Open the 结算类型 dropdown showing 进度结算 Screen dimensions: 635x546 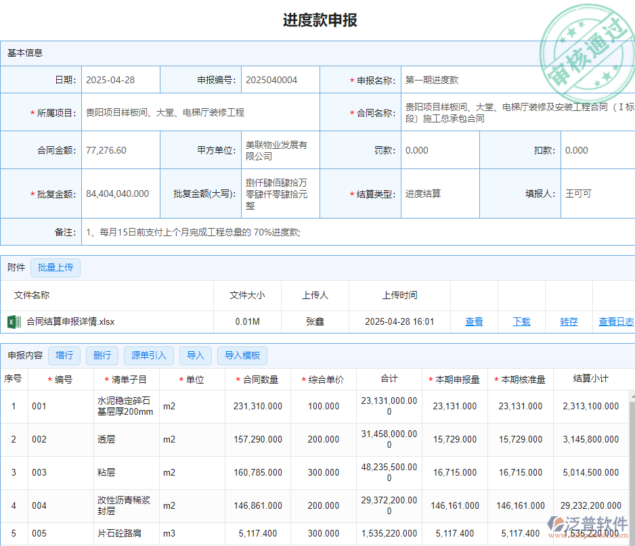pyautogui.click(x=440, y=193)
